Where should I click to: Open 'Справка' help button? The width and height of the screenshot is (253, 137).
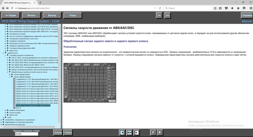247,15
